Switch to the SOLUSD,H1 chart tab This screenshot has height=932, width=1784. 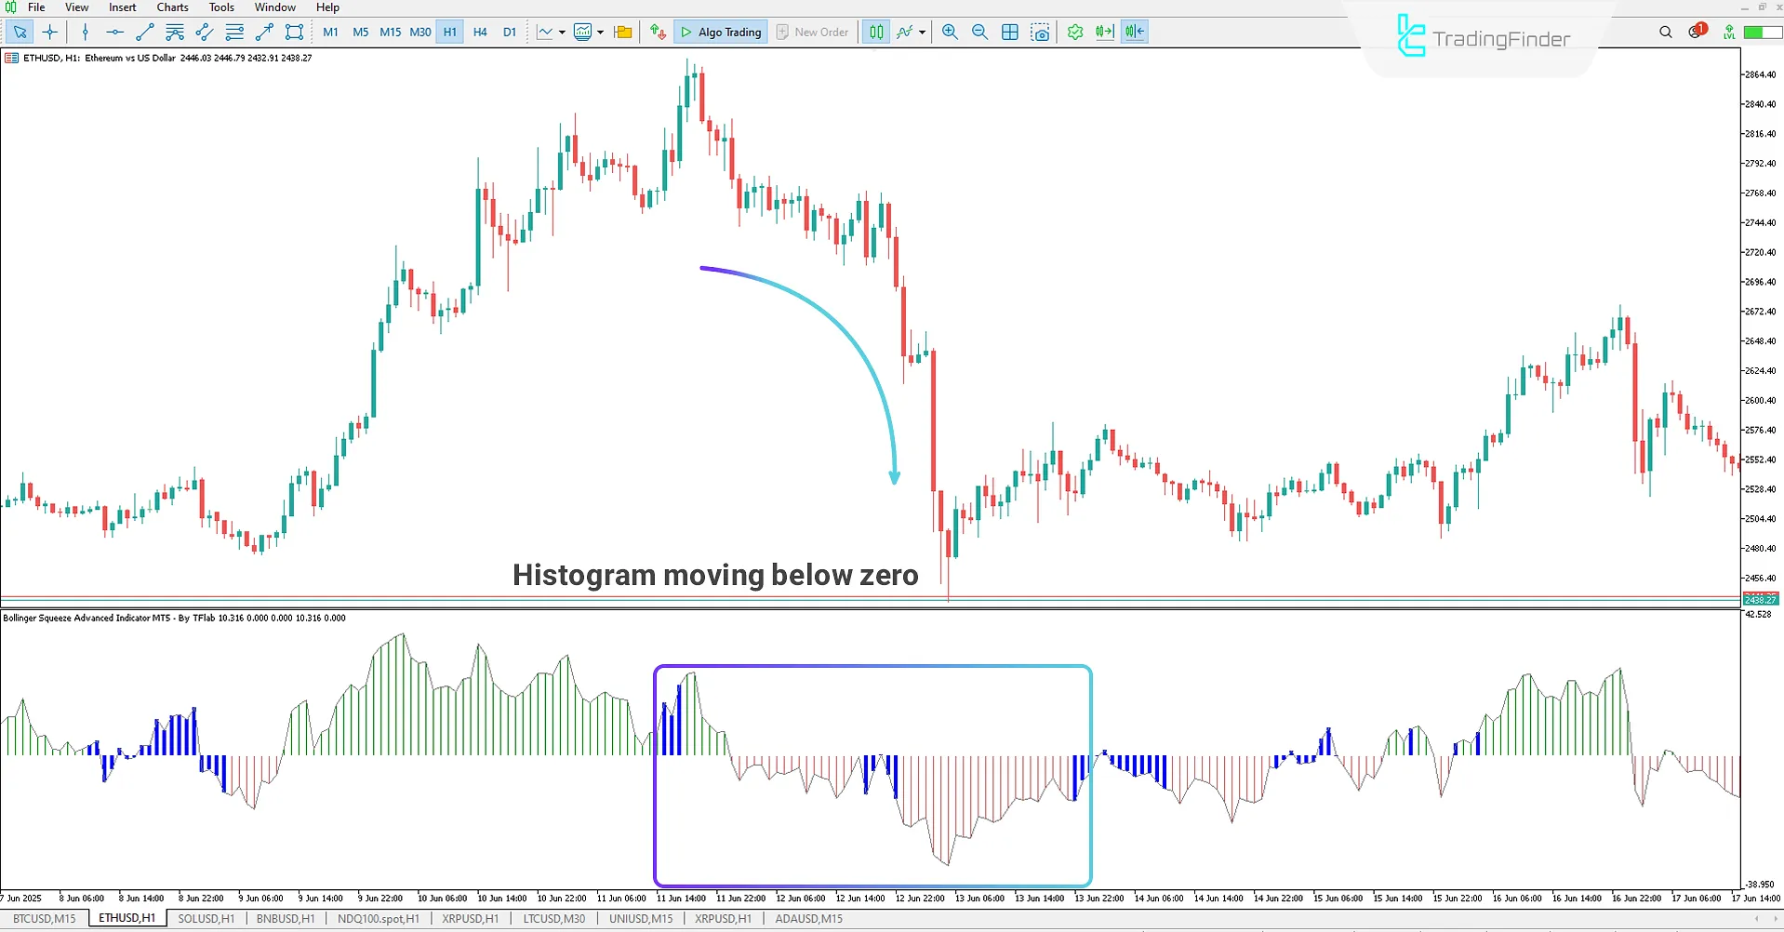(206, 918)
